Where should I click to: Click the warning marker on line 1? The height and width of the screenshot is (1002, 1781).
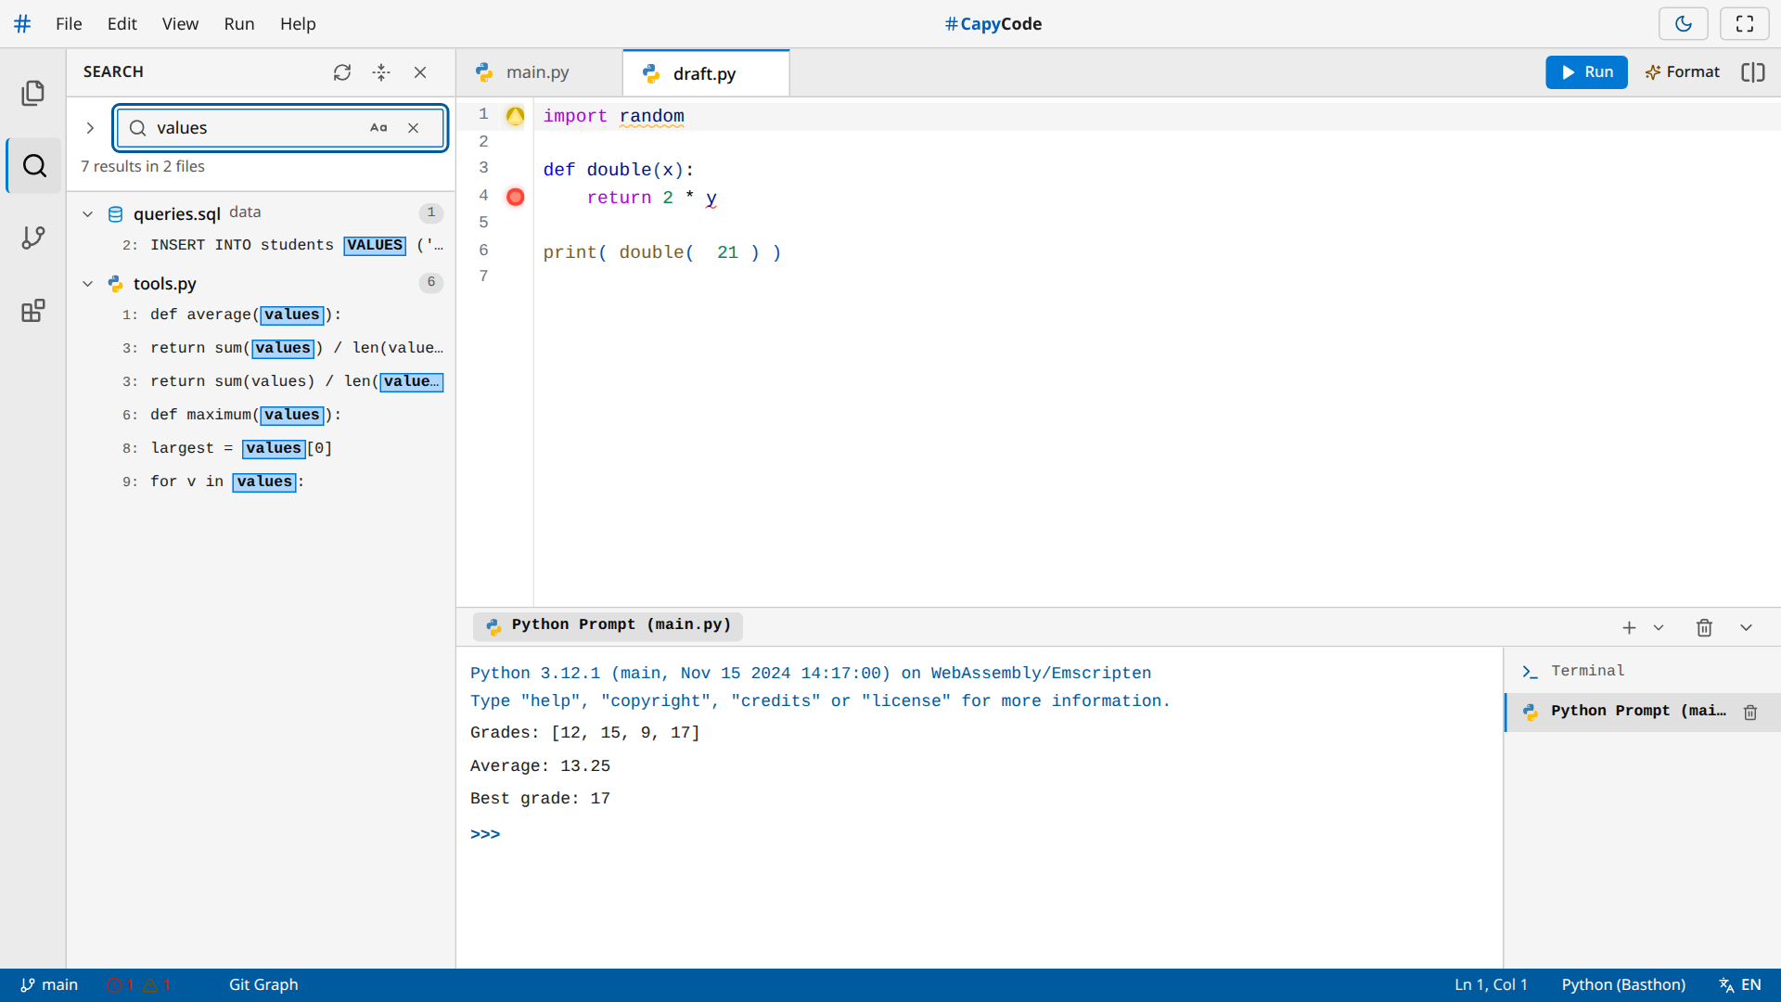tap(516, 116)
